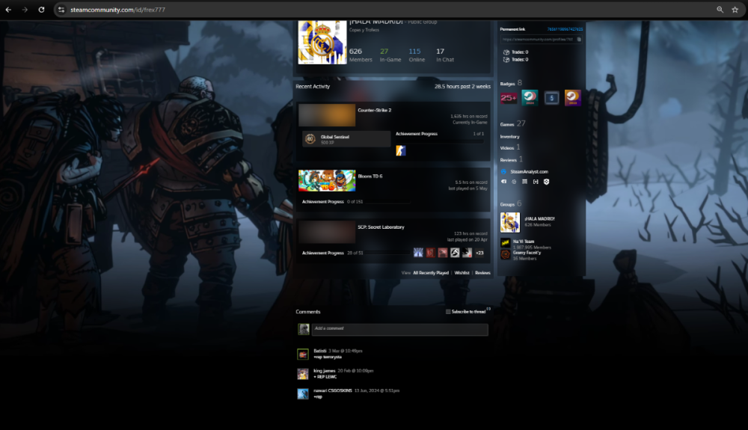This screenshot has width=748, height=430.
Task: Open the Real Madrid group avatar at top
Action: click(x=322, y=42)
